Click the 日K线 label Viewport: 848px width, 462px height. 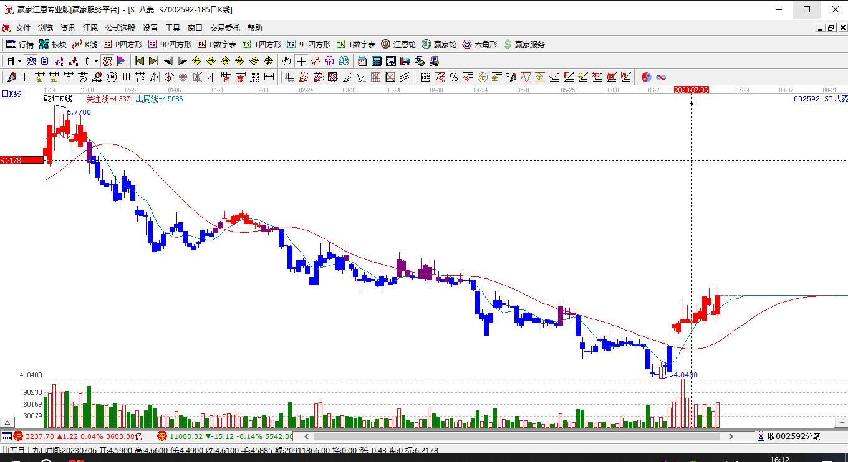click(11, 93)
